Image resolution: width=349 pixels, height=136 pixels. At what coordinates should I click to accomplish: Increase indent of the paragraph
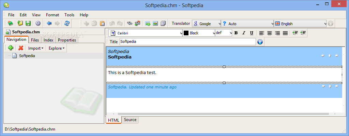(x=295, y=33)
